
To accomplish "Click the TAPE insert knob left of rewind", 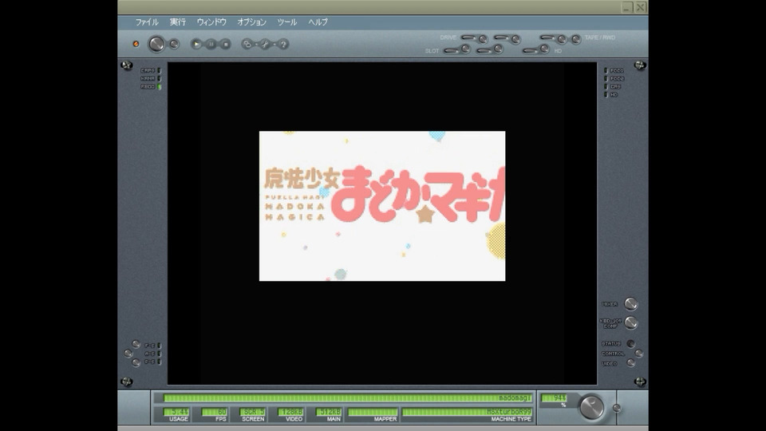I will (562, 39).
